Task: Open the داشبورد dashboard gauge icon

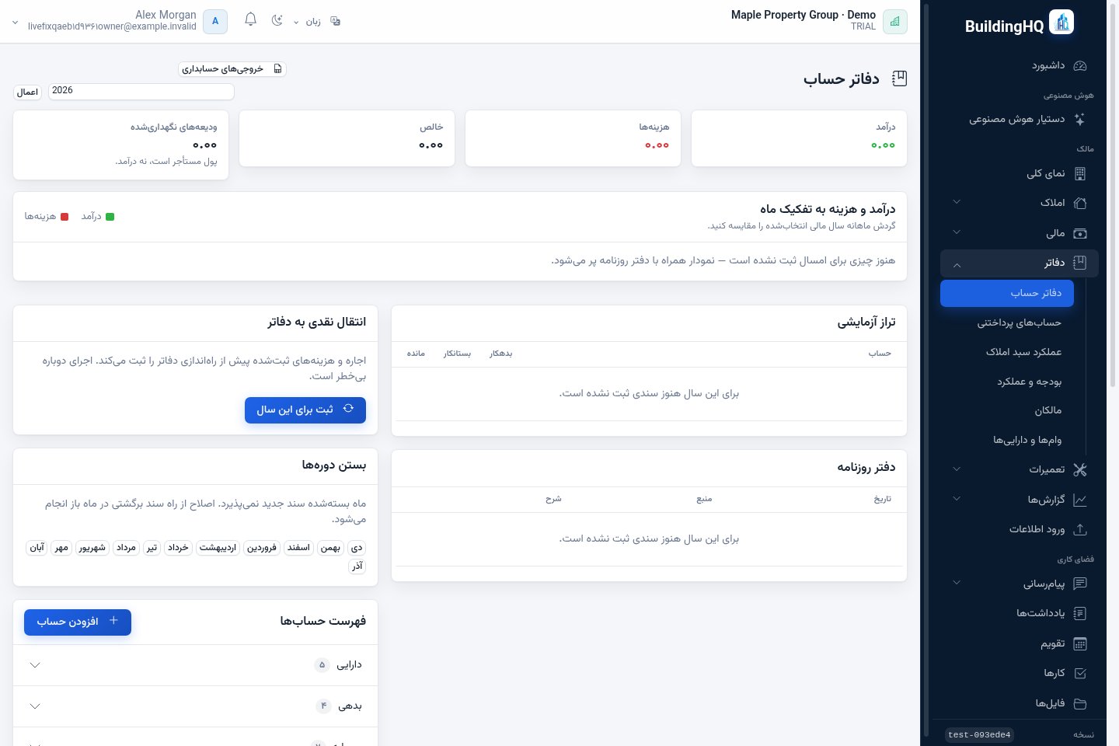Action: 1079,66
